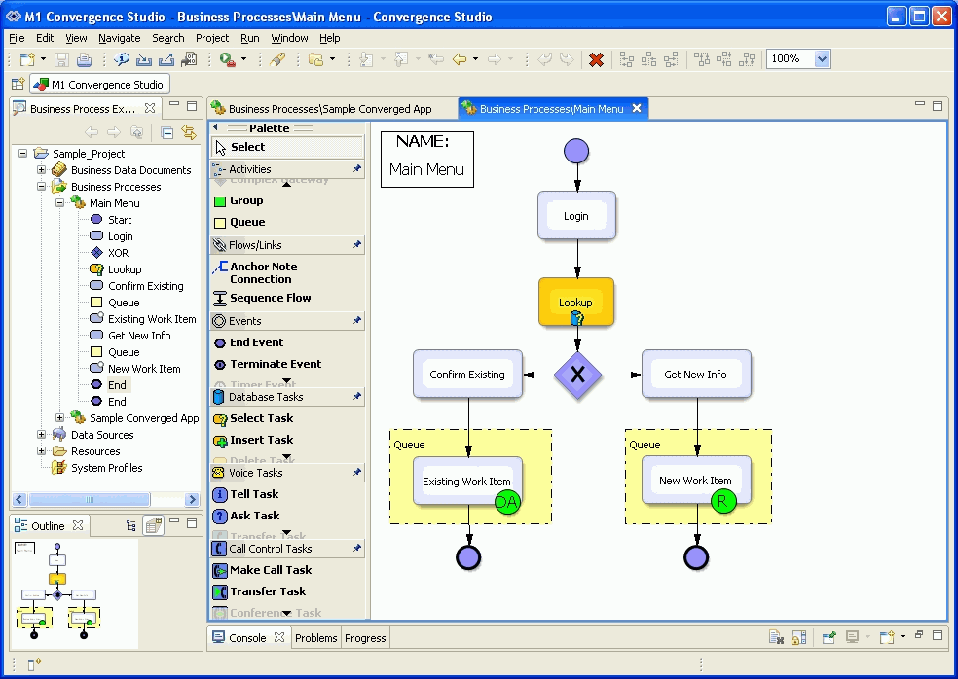Pin the Activities palette drawer open
Screen dimensions: 958x679
356,169
